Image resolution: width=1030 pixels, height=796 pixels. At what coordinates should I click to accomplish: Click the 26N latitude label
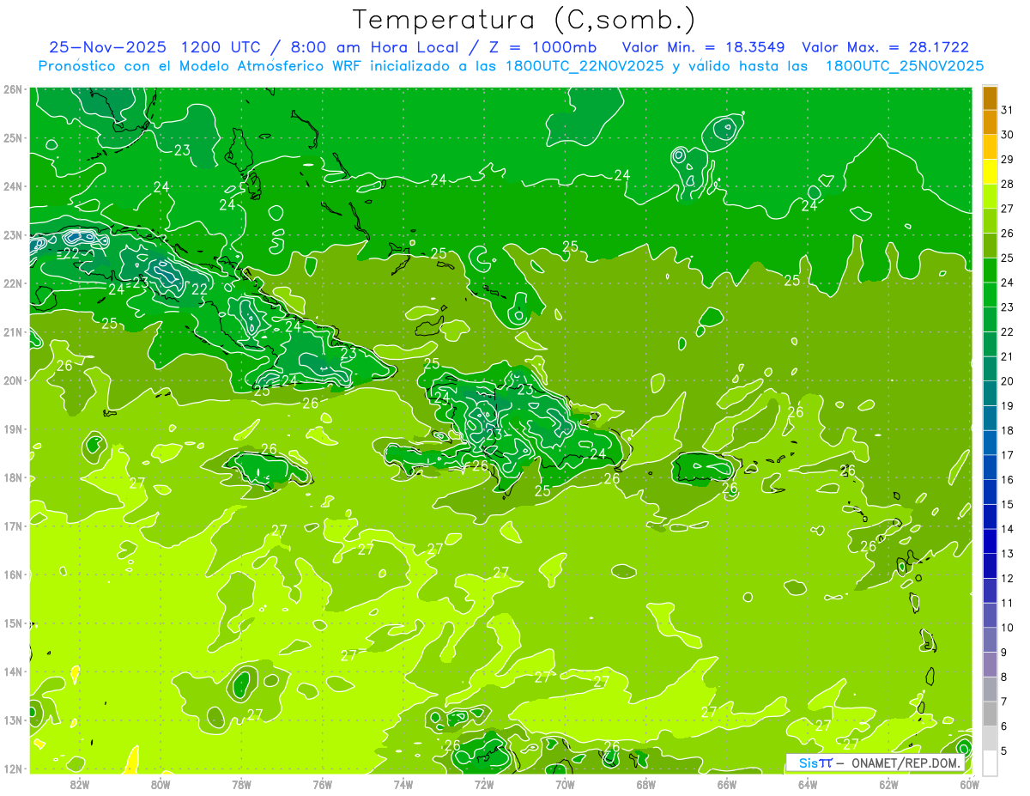13,89
